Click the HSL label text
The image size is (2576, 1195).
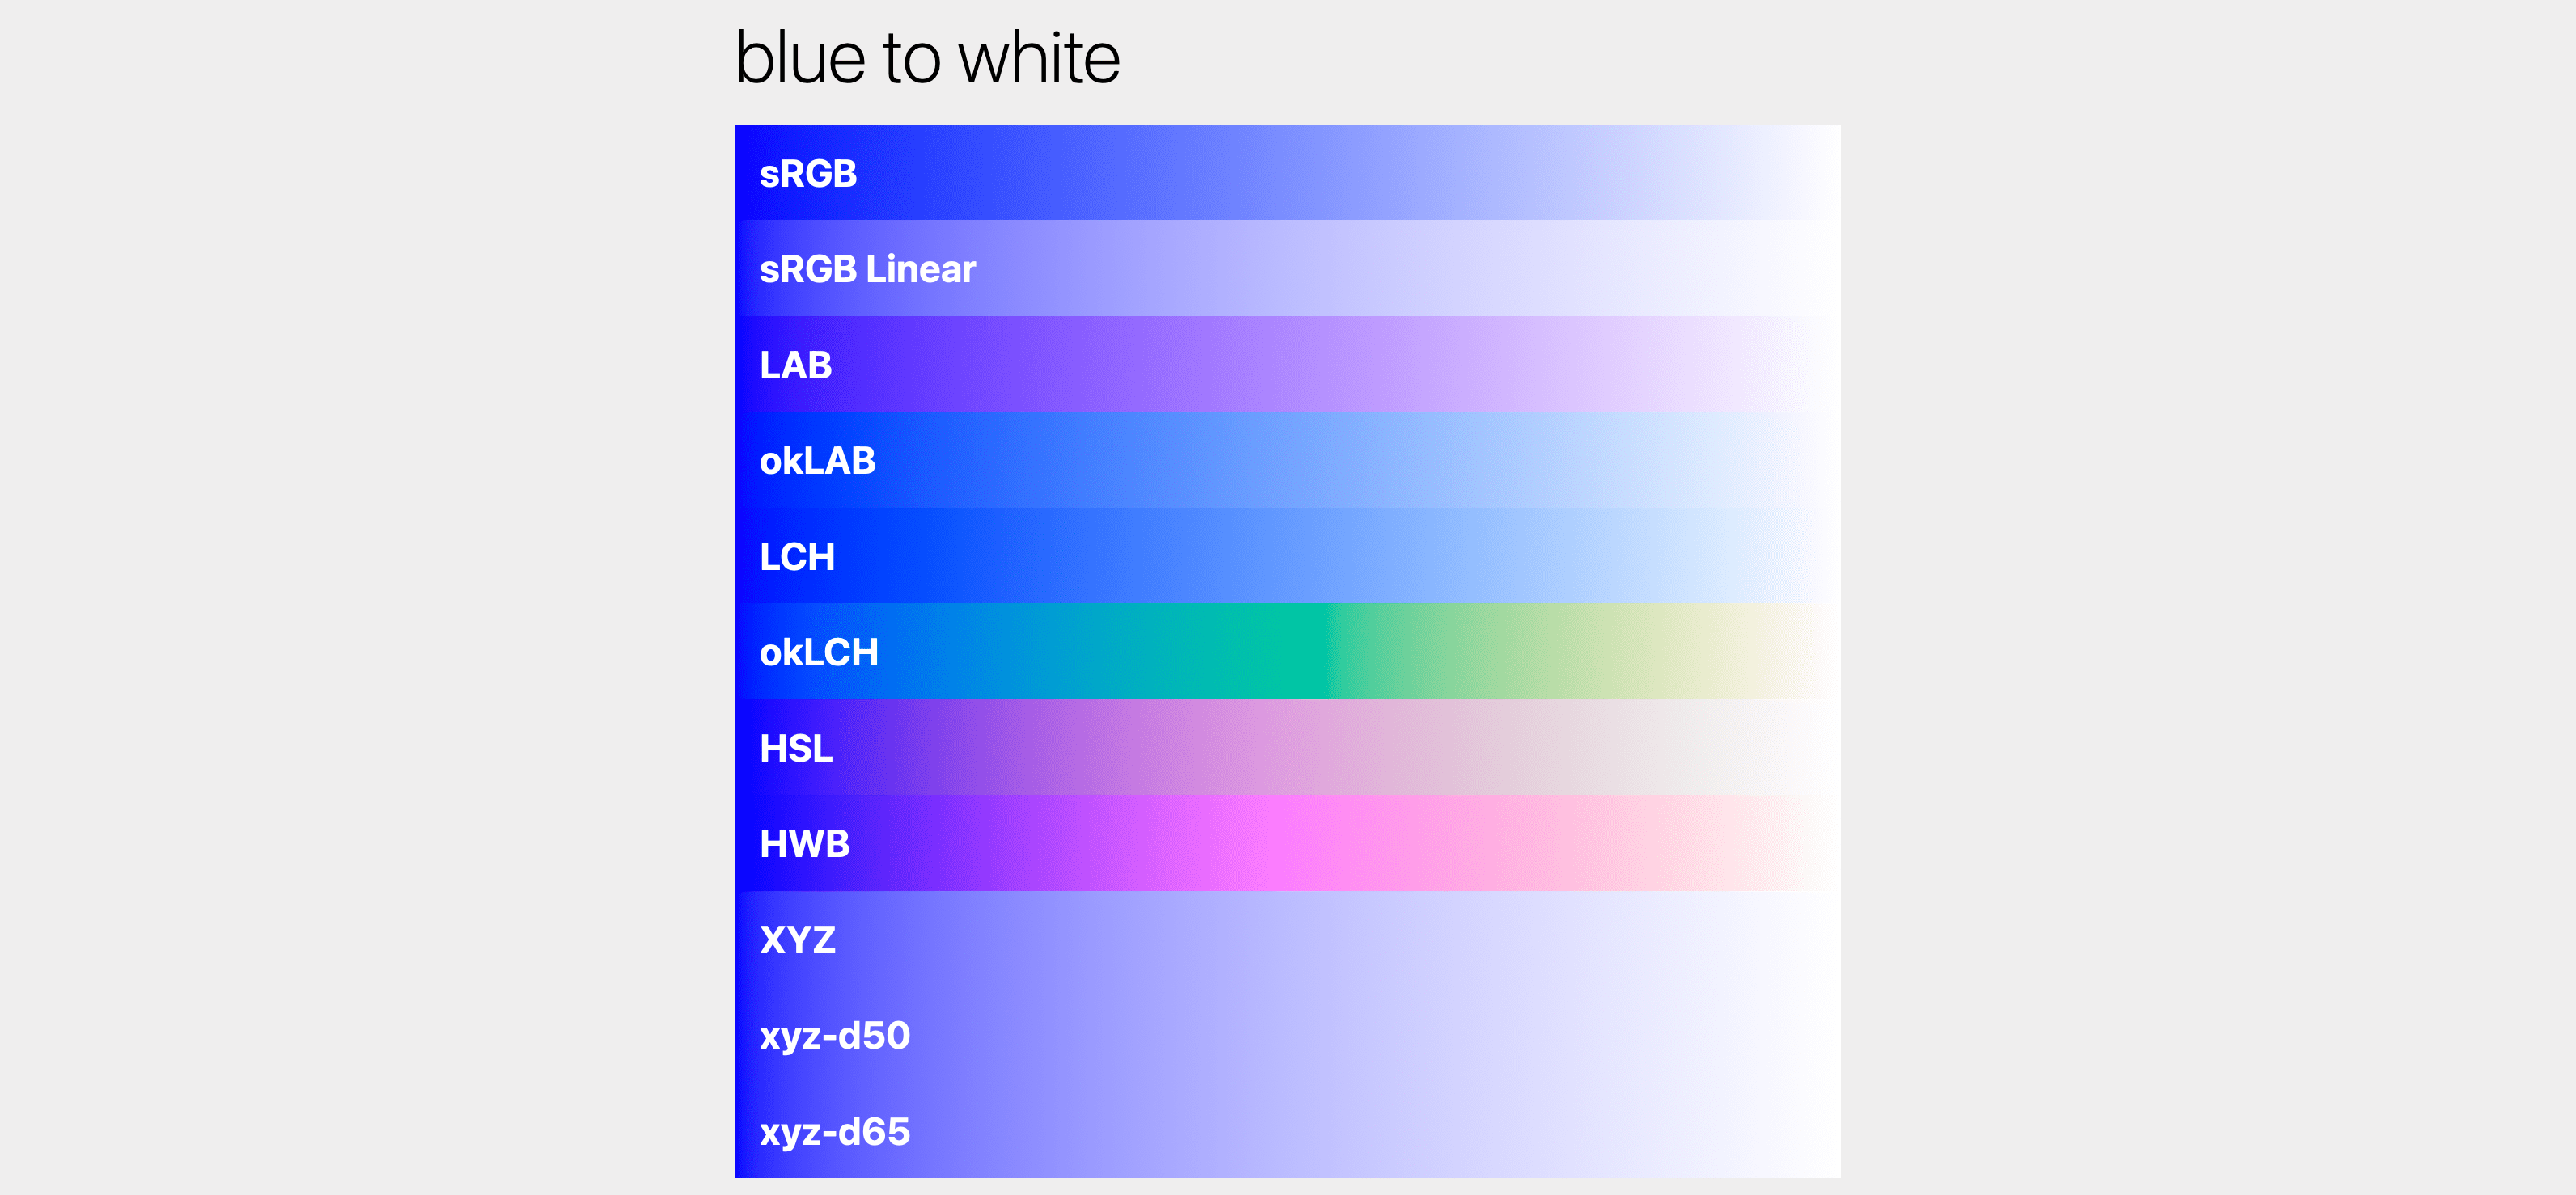click(x=796, y=749)
